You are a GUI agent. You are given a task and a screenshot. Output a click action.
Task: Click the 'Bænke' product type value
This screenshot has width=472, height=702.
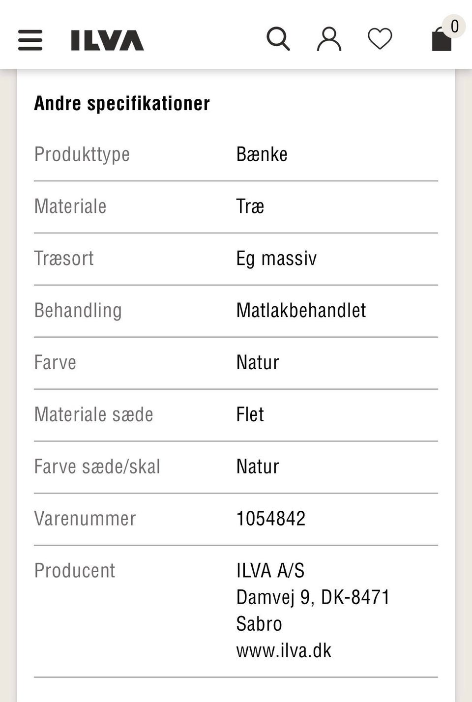262,154
